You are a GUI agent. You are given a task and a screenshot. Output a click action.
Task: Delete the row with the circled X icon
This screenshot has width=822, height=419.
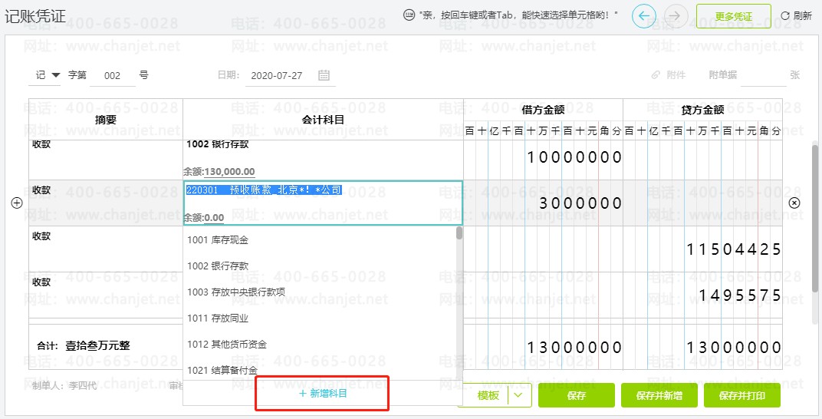click(794, 203)
